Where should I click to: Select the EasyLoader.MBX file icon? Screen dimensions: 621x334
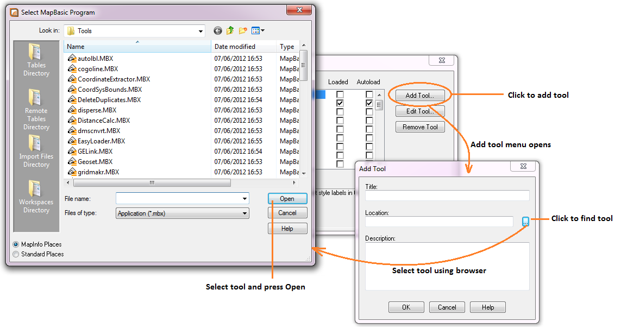(72, 141)
